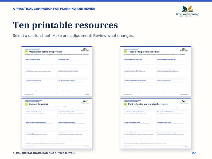Click the Behaviour & Learning Resource Studio logo
The width and height of the screenshot is (212, 159).
click(x=187, y=11)
